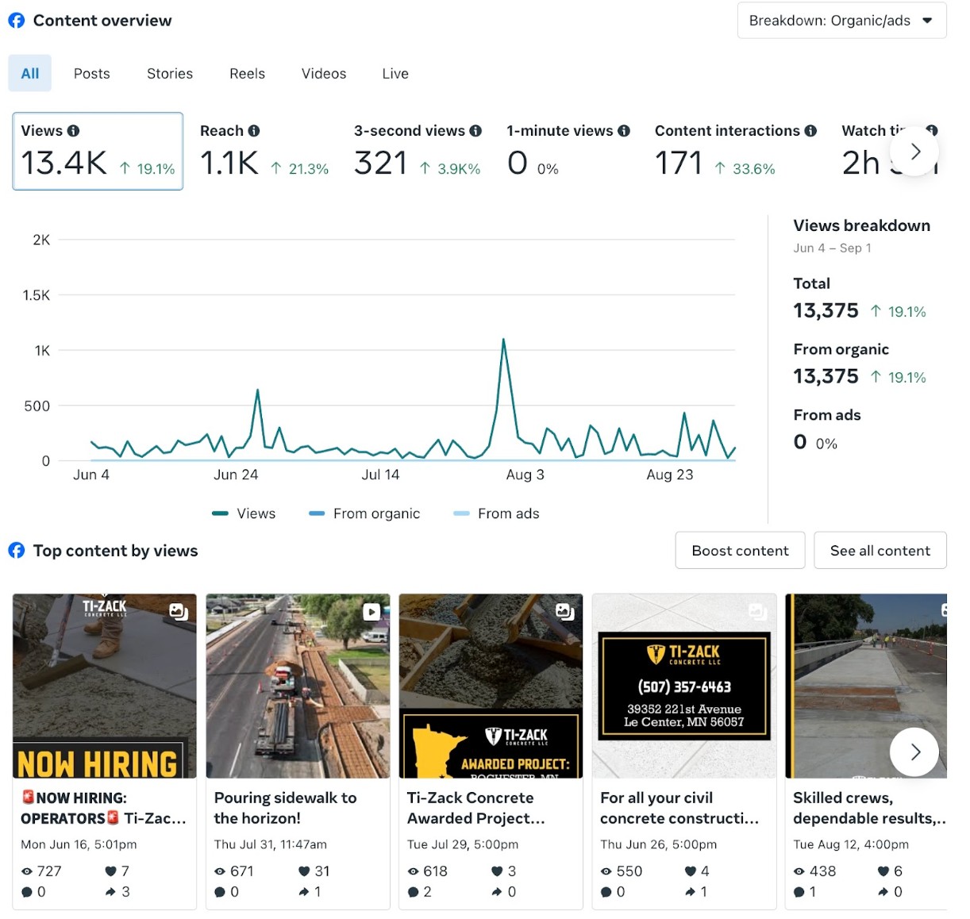Expand more metrics with the right chevron

click(914, 152)
